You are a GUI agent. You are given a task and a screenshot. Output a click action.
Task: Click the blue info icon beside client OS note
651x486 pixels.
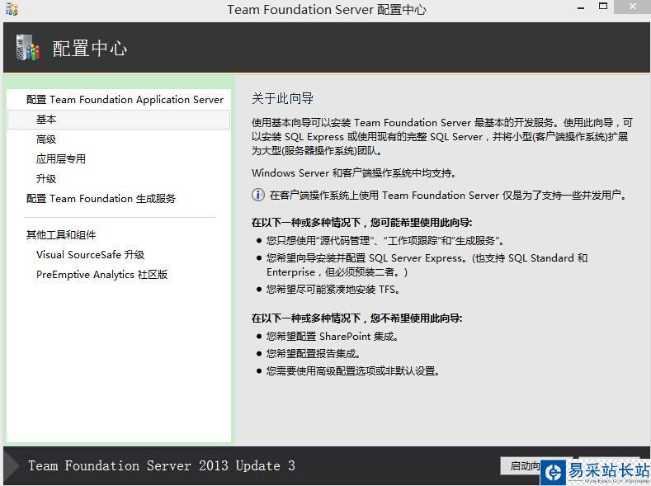(x=257, y=195)
